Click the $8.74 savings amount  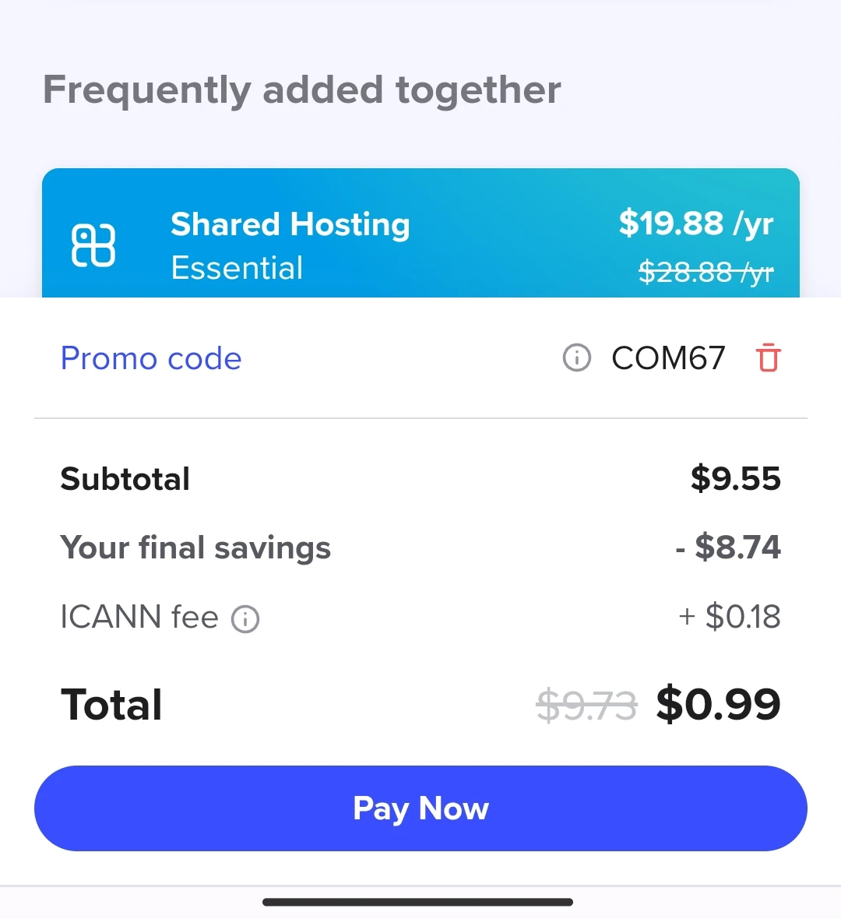(737, 548)
